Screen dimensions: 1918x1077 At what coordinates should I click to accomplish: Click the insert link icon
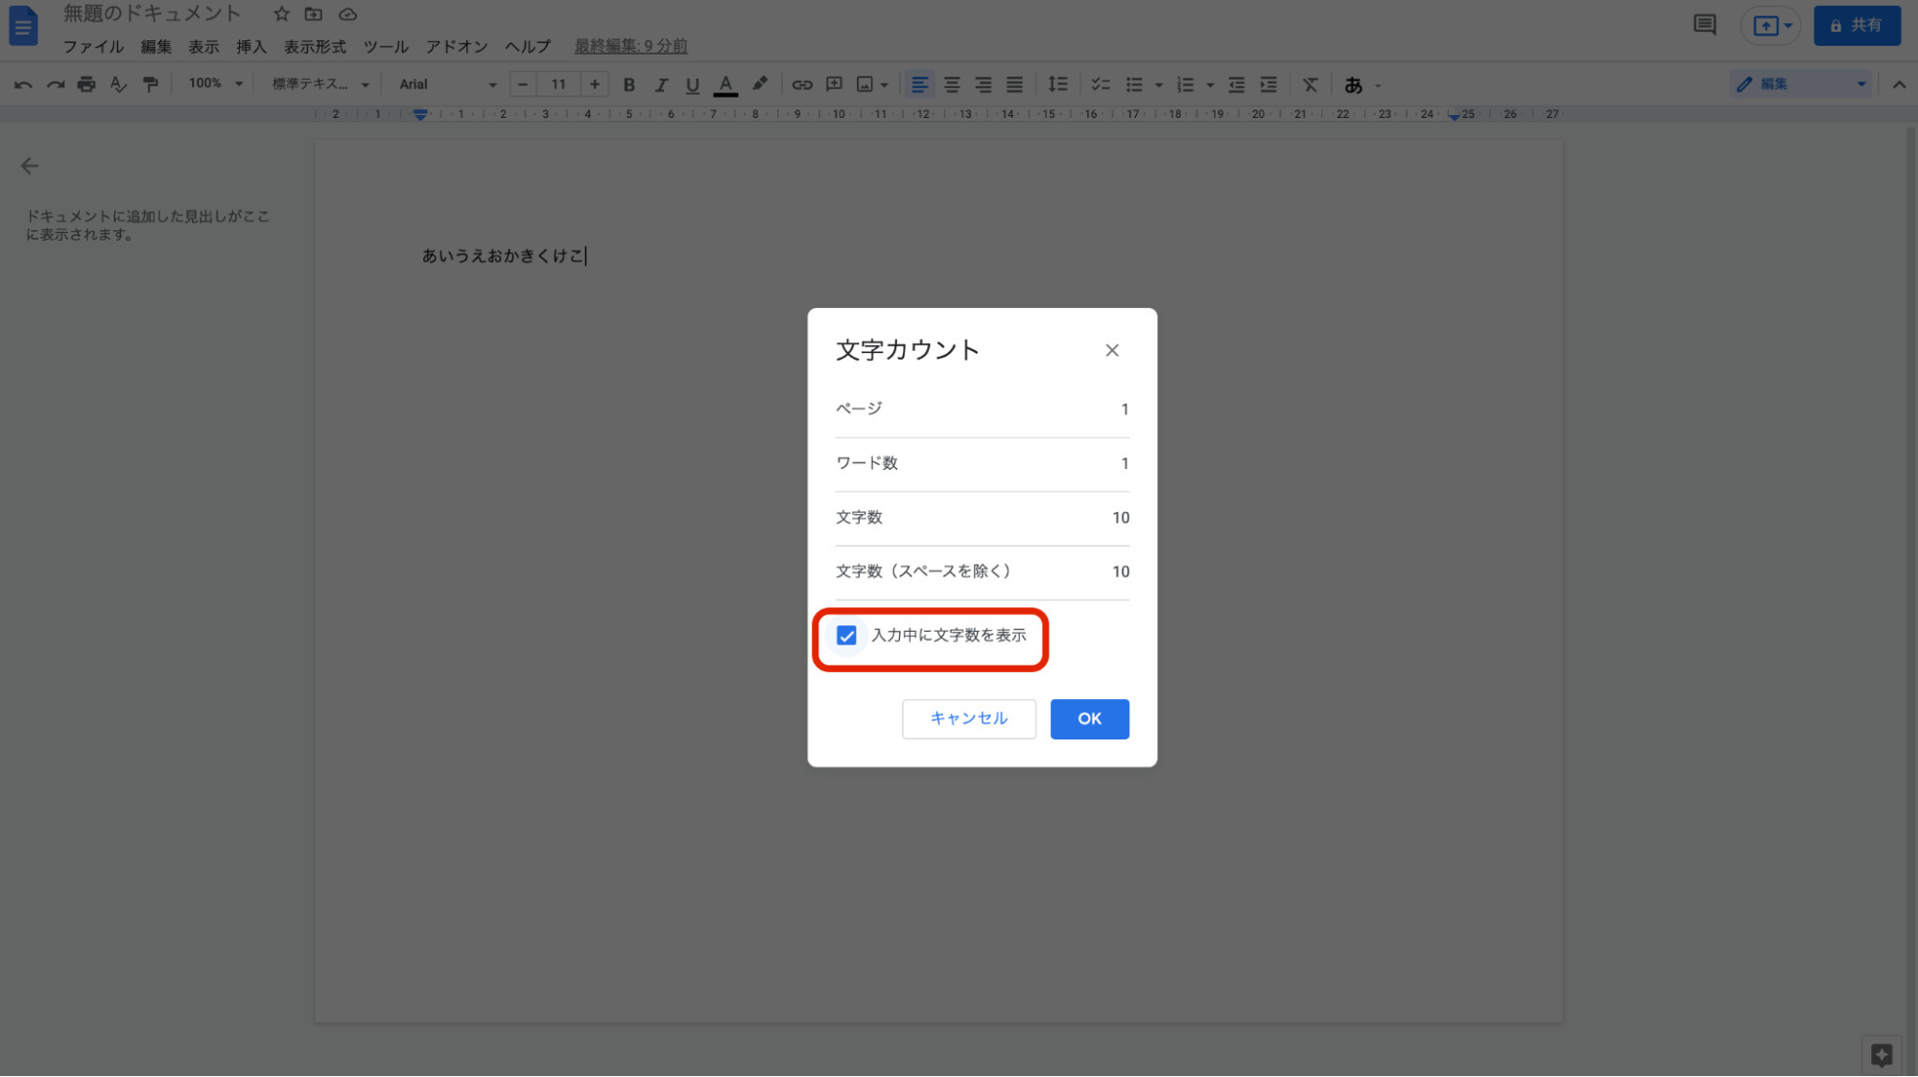[x=802, y=84]
